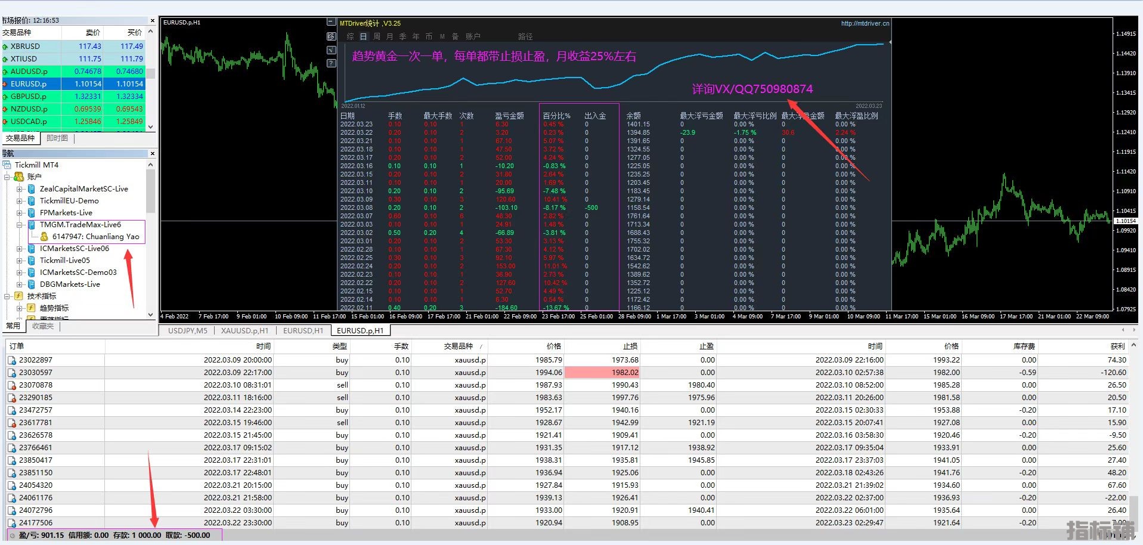1143x545 pixels.
Task: Collapse the TMGM.TradeMax-Live6 server node
Action: pyautogui.click(x=19, y=225)
